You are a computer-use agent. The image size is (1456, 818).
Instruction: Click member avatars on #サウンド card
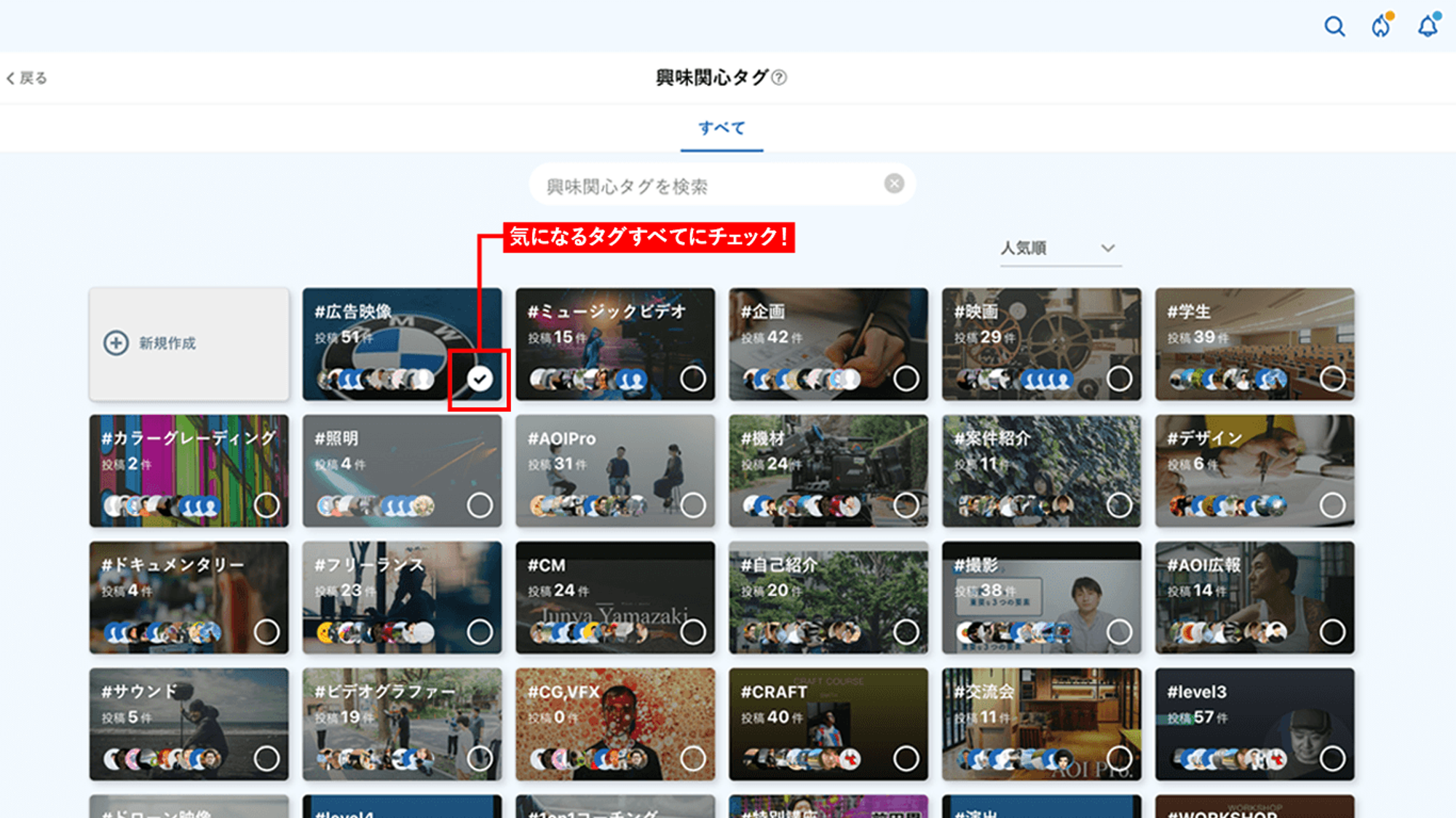[162, 759]
